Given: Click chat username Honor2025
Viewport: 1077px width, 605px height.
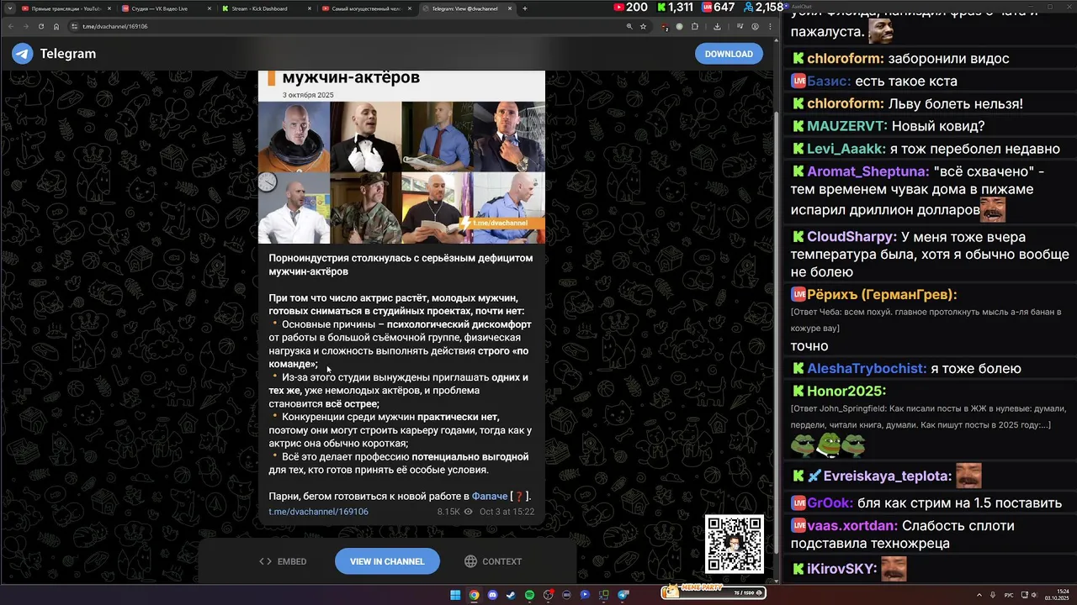Looking at the screenshot, I should pos(846,392).
